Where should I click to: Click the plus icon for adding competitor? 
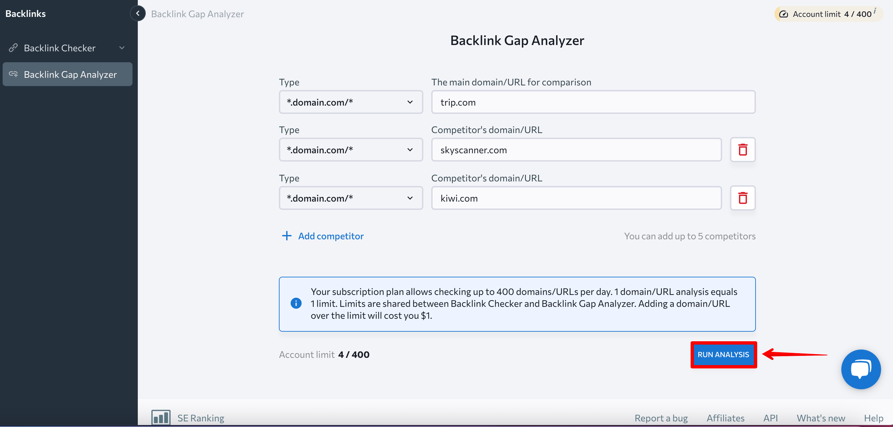(286, 236)
